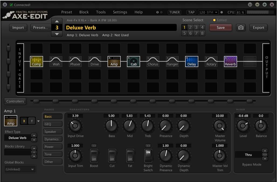Toggle the Connected checkbox

pos(11,5)
